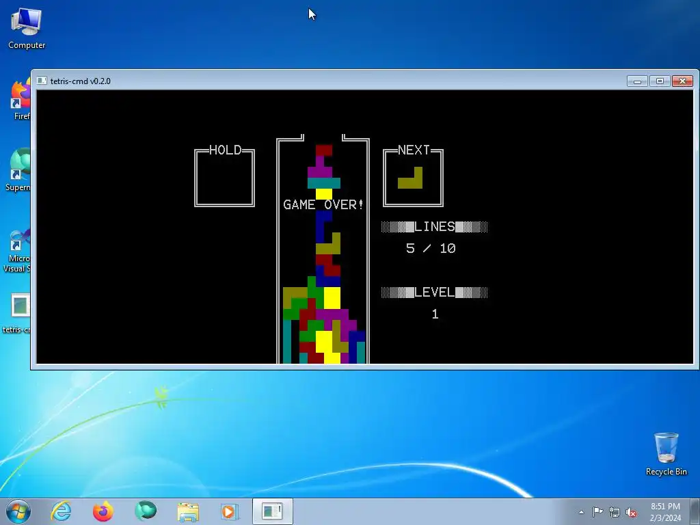The height and width of the screenshot is (525, 700).
Task: Click the LEVEL header
Action: click(434, 293)
